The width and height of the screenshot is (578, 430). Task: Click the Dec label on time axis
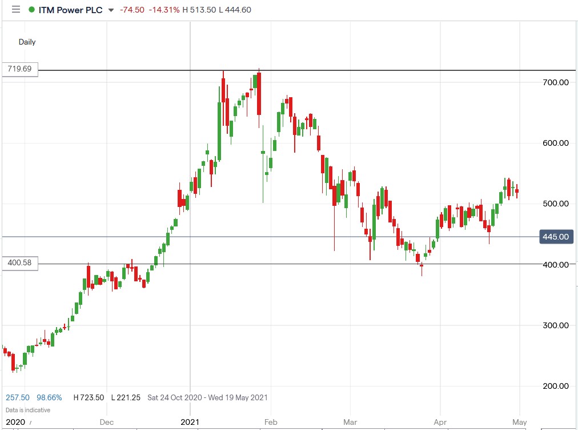(x=107, y=423)
